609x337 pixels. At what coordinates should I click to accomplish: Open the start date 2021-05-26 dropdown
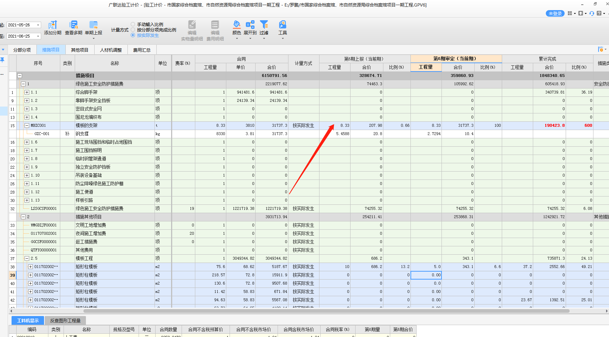(38, 25)
